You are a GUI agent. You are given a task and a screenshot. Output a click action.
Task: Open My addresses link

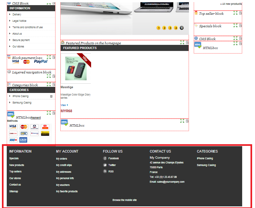(x=64, y=172)
